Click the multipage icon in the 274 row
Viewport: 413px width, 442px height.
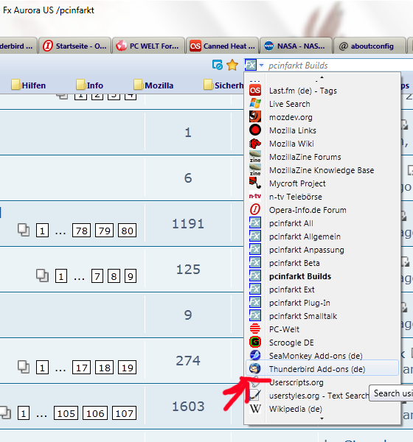pos(24,367)
